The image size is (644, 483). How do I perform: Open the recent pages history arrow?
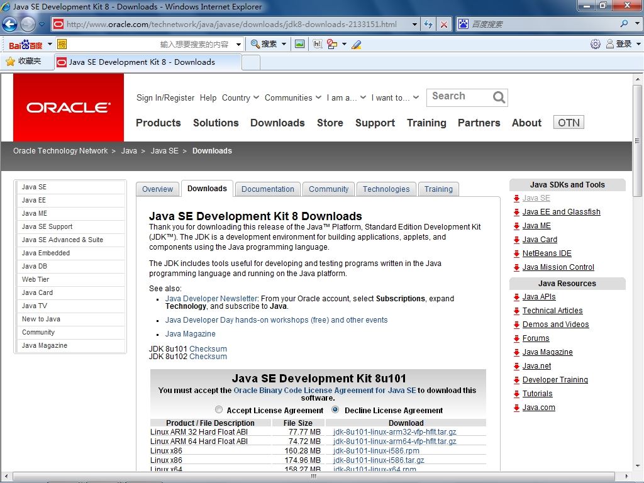pos(42,25)
